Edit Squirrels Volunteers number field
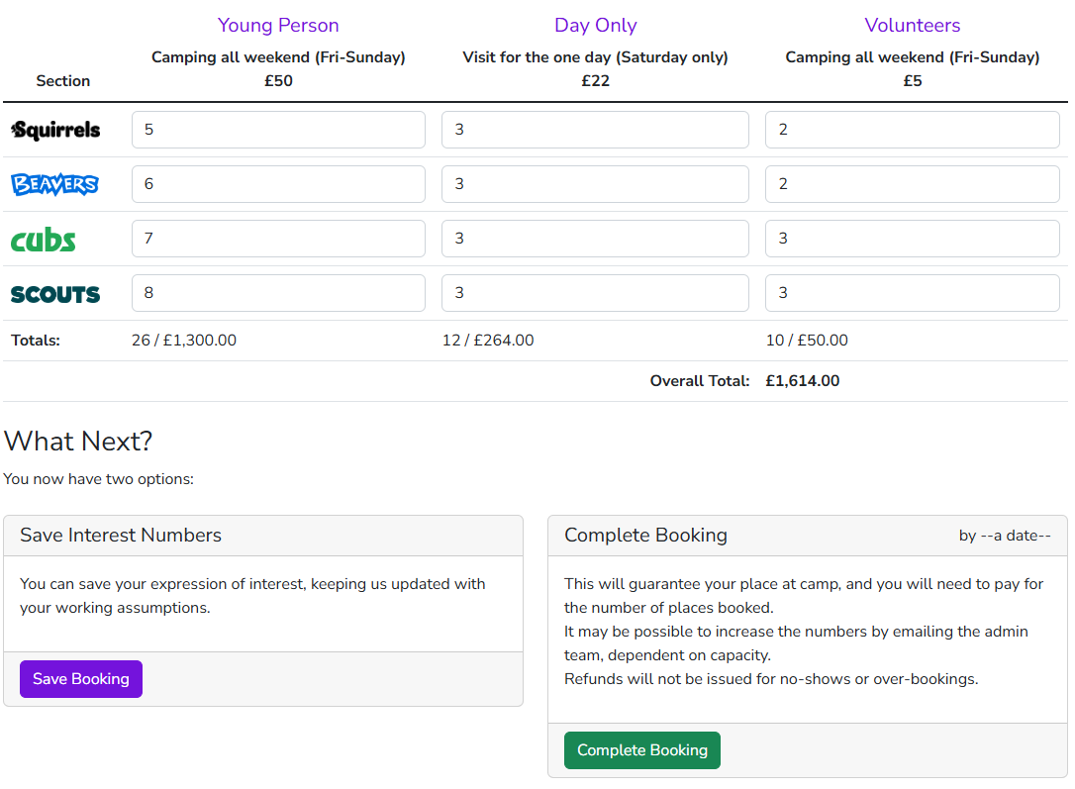The image size is (1075, 789). pyautogui.click(x=912, y=130)
